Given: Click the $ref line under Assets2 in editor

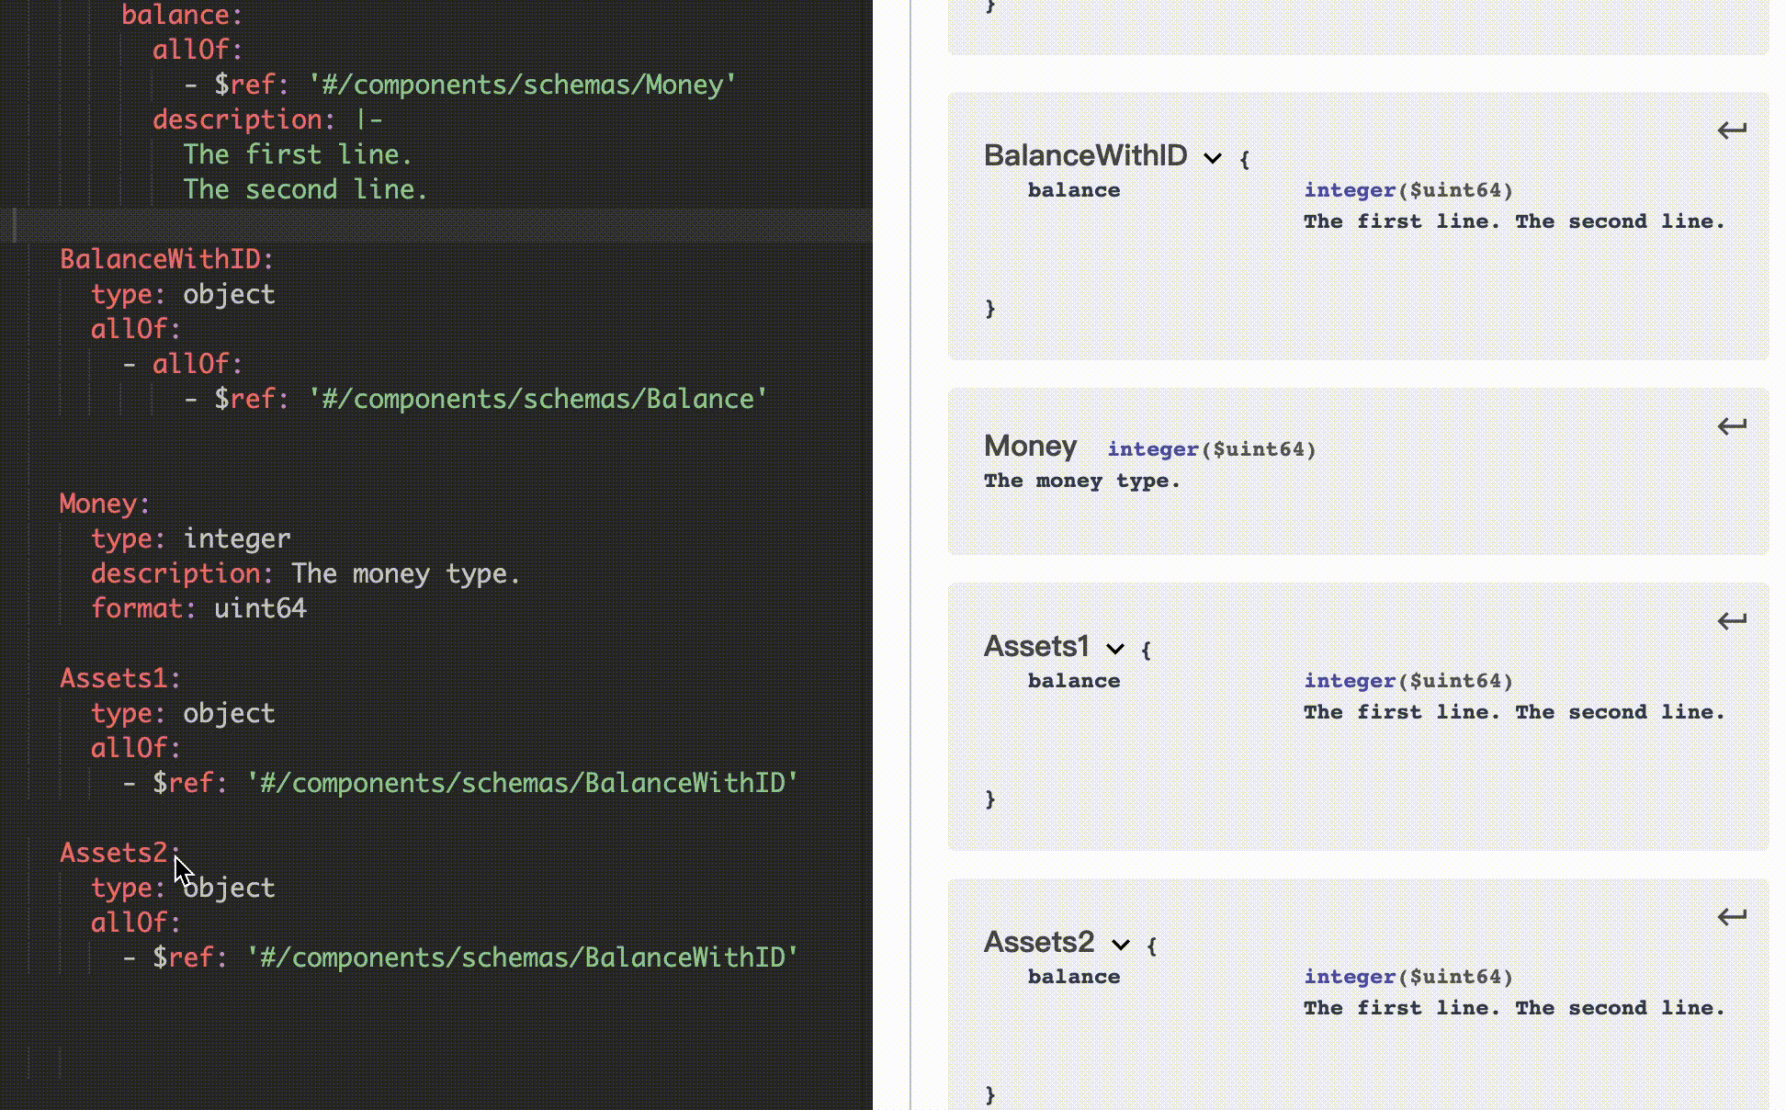Looking at the screenshot, I should [460, 957].
